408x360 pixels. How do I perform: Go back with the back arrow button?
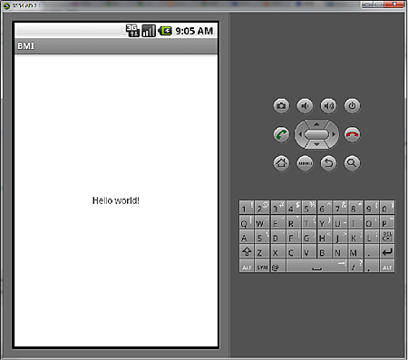(x=328, y=163)
